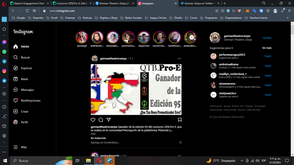Follow andreinaallueva
294x165 pixels.
pos(268,66)
